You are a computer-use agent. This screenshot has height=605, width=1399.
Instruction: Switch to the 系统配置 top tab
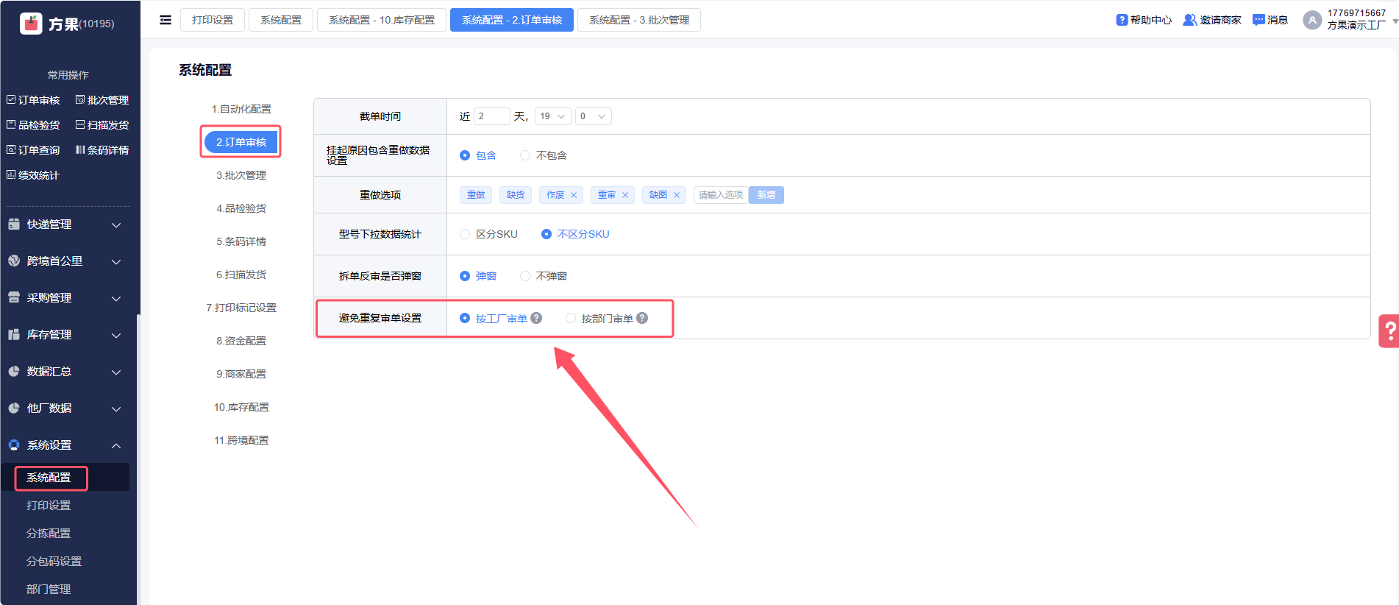(x=281, y=20)
